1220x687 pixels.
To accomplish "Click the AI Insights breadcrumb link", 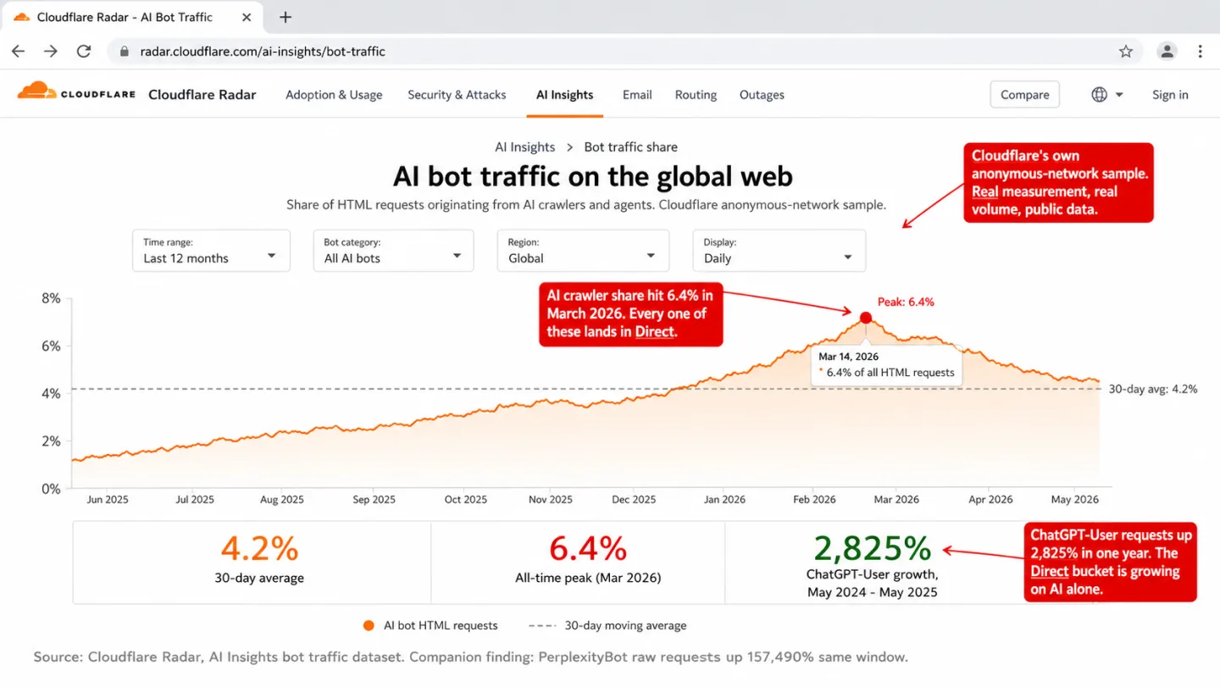I will (525, 147).
